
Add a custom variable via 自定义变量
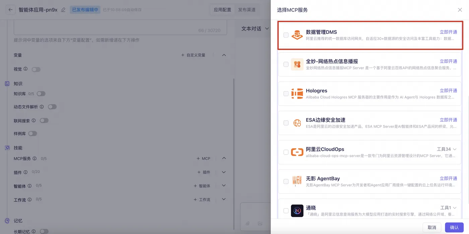click(193, 55)
